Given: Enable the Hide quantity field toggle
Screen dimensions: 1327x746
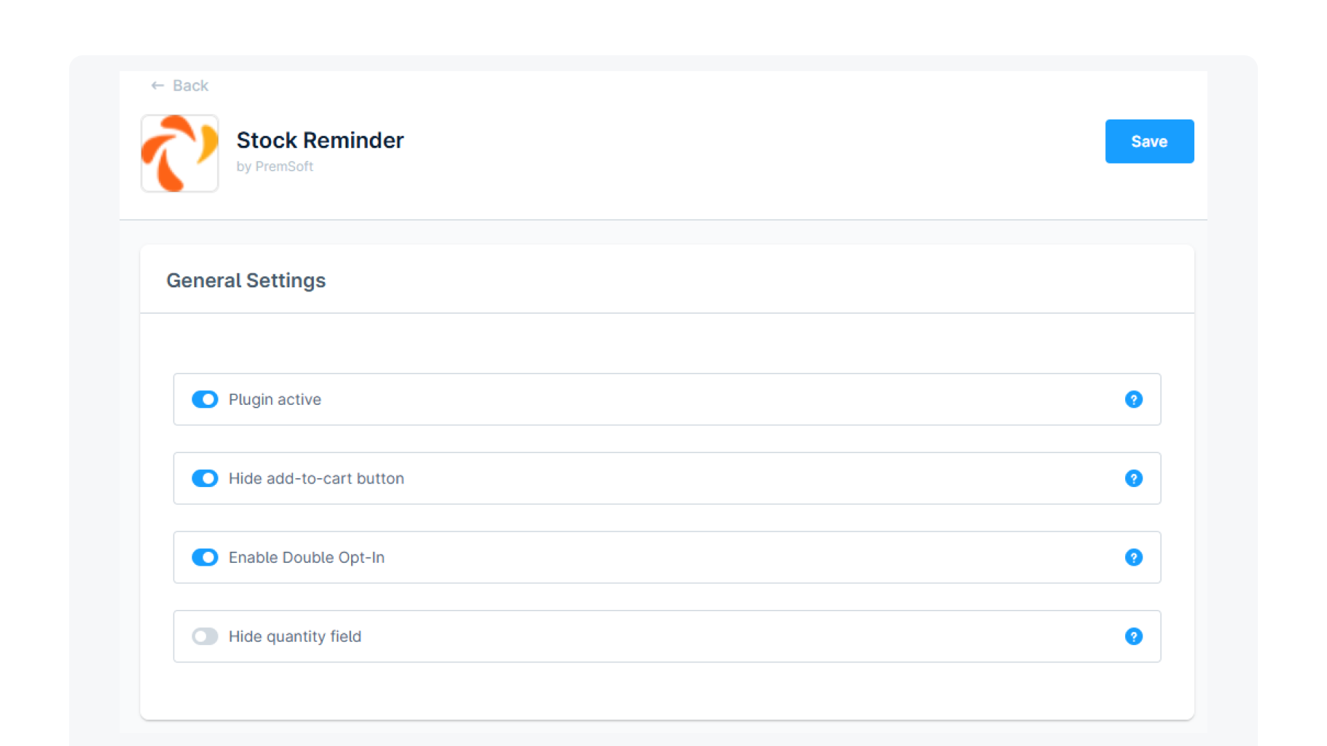Looking at the screenshot, I should [205, 636].
